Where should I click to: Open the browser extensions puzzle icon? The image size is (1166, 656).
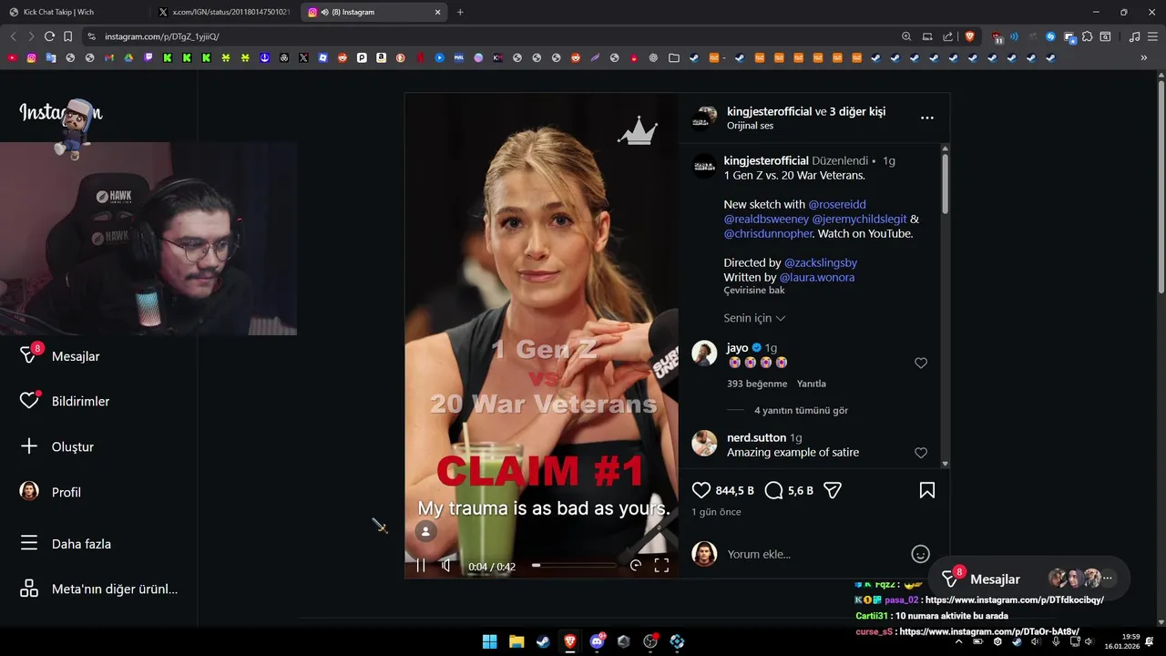(1087, 36)
